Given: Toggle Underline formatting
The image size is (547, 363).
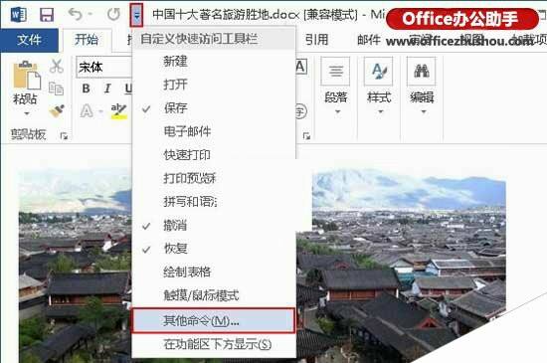Looking at the screenshot, I should (x=128, y=89).
